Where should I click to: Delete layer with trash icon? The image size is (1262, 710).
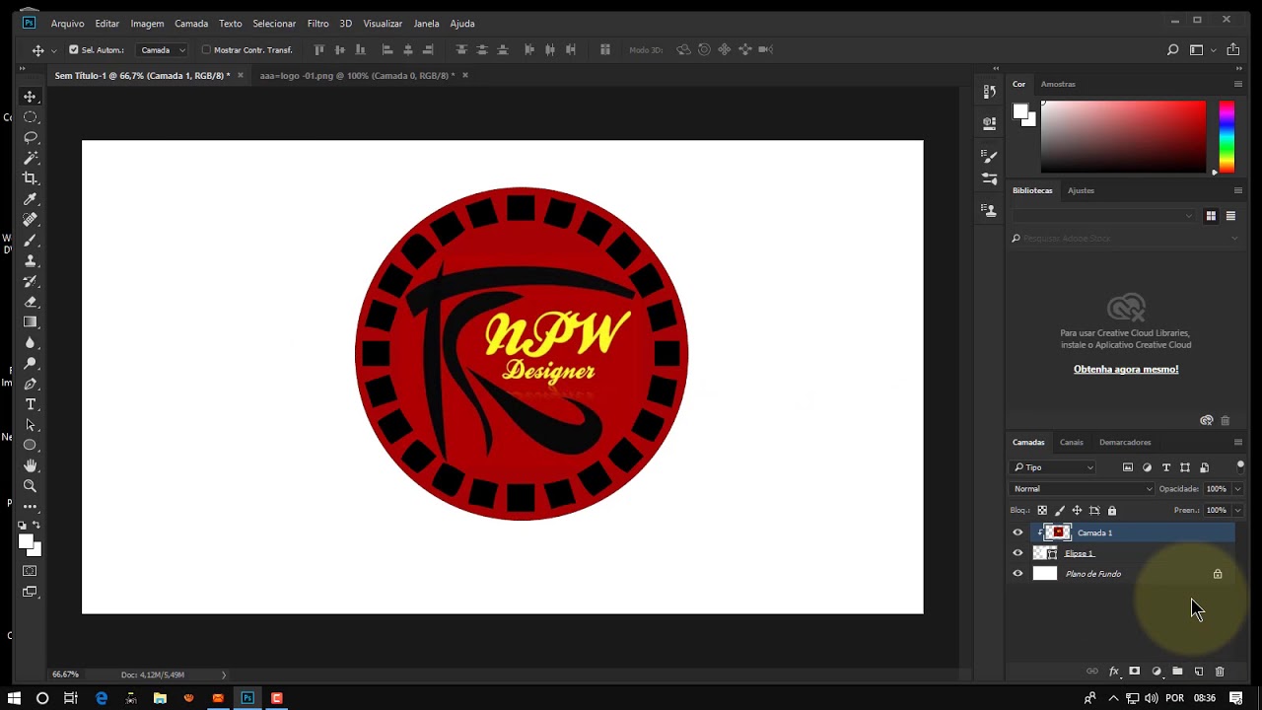tap(1220, 672)
